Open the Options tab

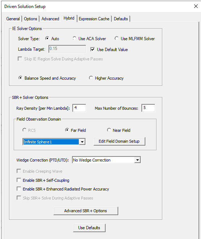(x=30, y=19)
